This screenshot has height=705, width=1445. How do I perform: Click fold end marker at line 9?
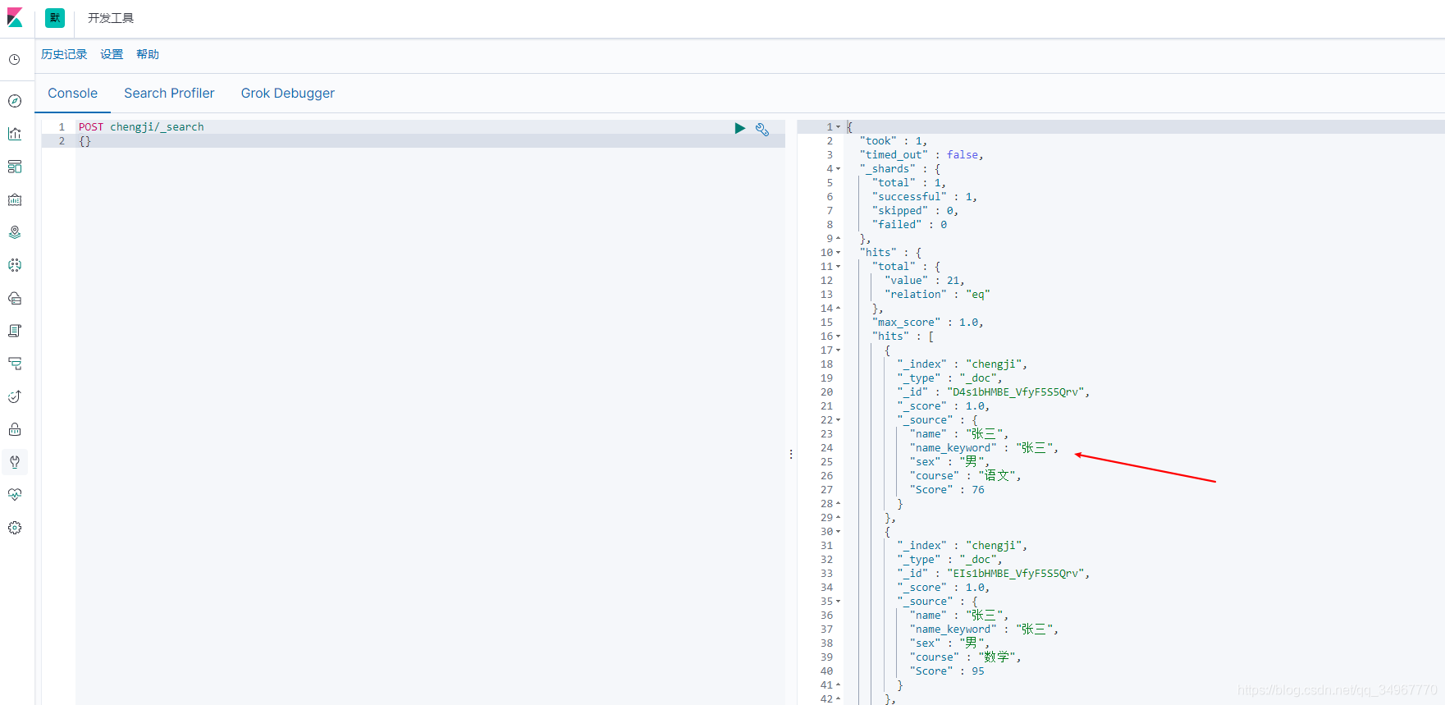click(x=838, y=239)
